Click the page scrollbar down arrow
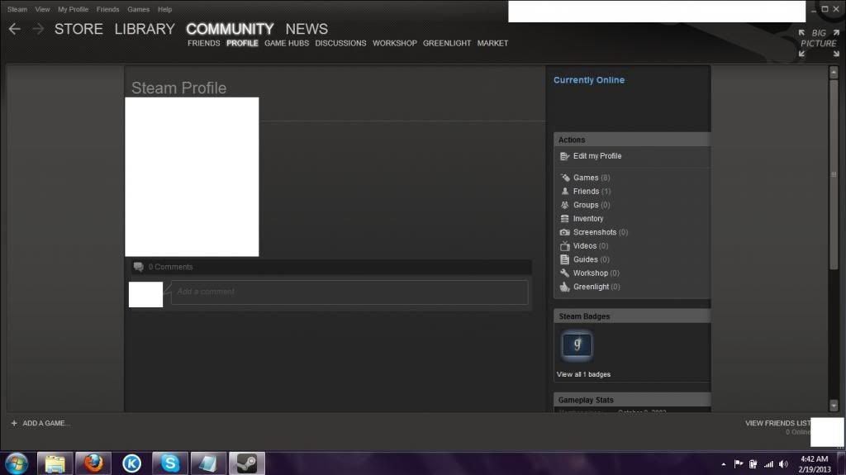 pos(834,406)
